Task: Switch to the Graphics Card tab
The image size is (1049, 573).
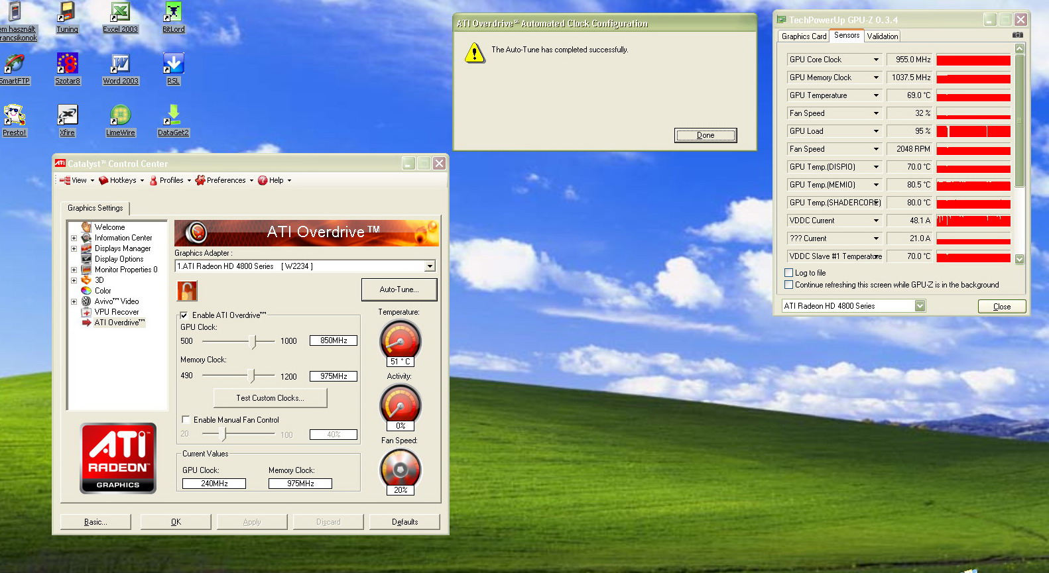Action: pyautogui.click(x=804, y=36)
